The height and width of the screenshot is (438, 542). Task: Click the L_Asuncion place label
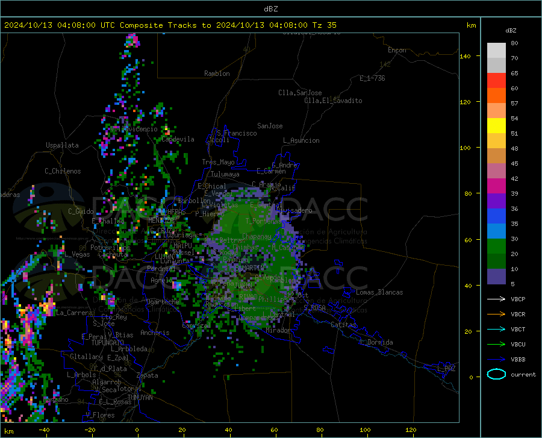(x=301, y=140)
